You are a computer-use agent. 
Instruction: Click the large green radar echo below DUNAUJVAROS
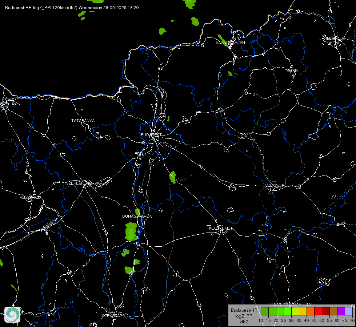coord(131,231)
